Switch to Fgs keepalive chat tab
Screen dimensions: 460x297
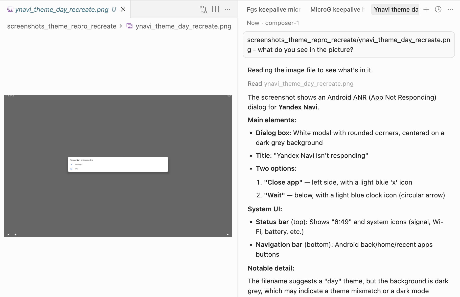pyautogui.click(x=273, y=10)
